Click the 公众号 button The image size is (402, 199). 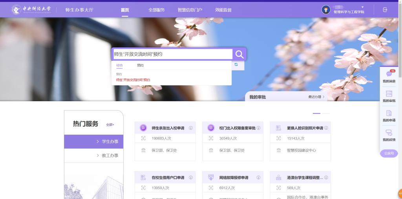[x=389, y=153]
